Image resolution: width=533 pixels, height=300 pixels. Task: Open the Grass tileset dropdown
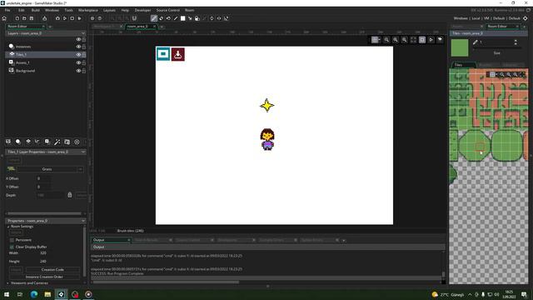[x=80, y=169]
